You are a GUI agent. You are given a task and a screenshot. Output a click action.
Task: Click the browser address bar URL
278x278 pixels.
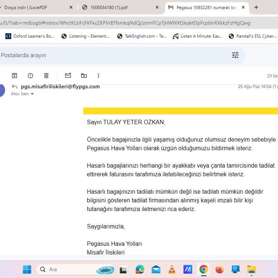click(125, 23)
